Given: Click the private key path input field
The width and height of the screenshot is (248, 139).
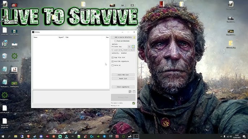Looking at the screenshot, I should click(123, 50).
